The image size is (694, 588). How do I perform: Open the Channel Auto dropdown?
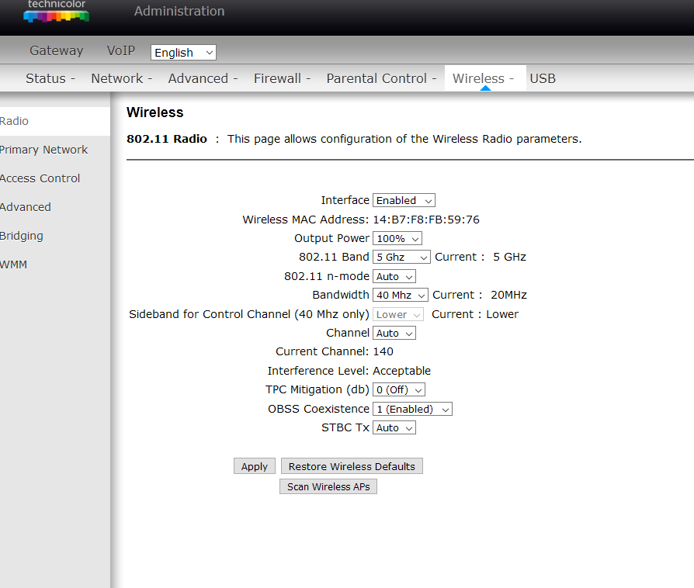coord(394,333)
